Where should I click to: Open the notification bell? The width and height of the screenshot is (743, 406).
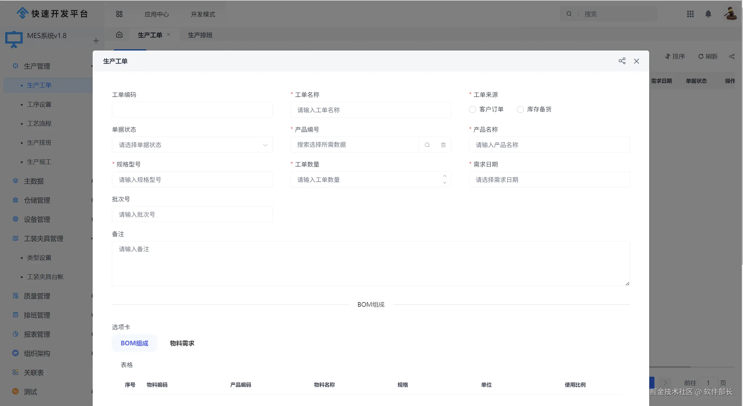[708, 14]
